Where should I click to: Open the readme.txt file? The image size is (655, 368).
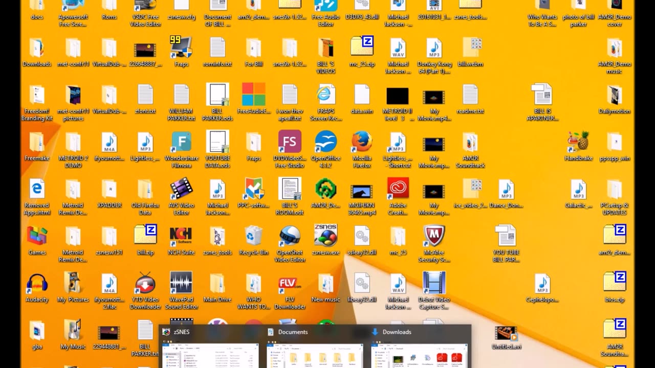(x=470, y=96)
